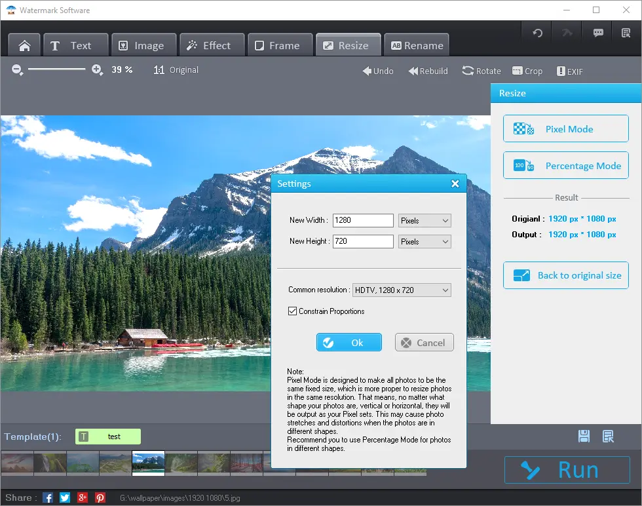The width and height of the screenshot is (642, 506).
Task: Click the New Height input field
Action: pyautogui.click(x=363, y=241)
